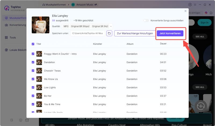Viewport: 215px width, 126px height.
Task: Click the Original SR (Hz) tag
Action: coord(100,26)
